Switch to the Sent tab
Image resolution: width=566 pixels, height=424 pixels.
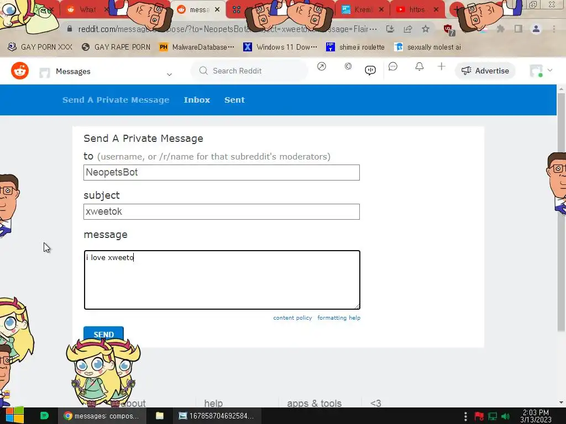coord(234,100)
